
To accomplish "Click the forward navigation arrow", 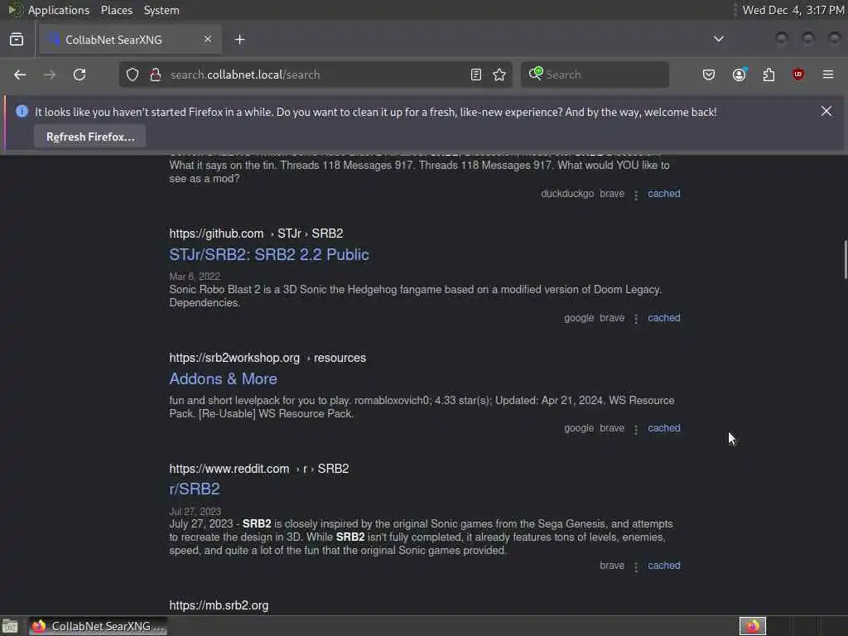I will 50,75.
